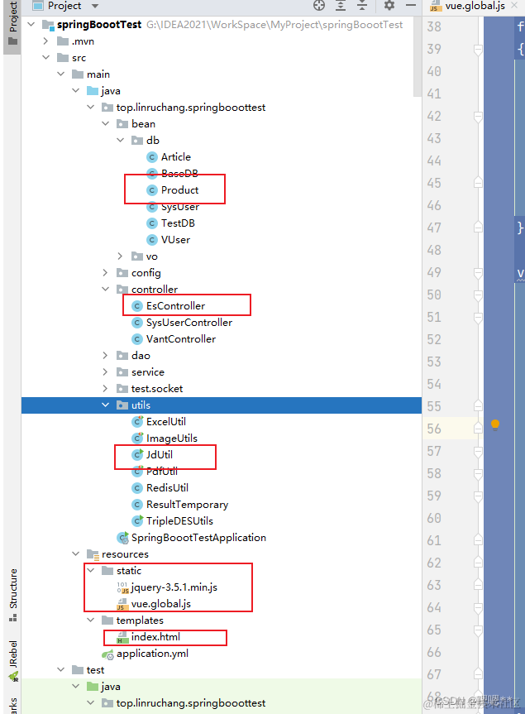Click the resources folder icon
This screenshot has height=714, width=525.
point(93,554)
